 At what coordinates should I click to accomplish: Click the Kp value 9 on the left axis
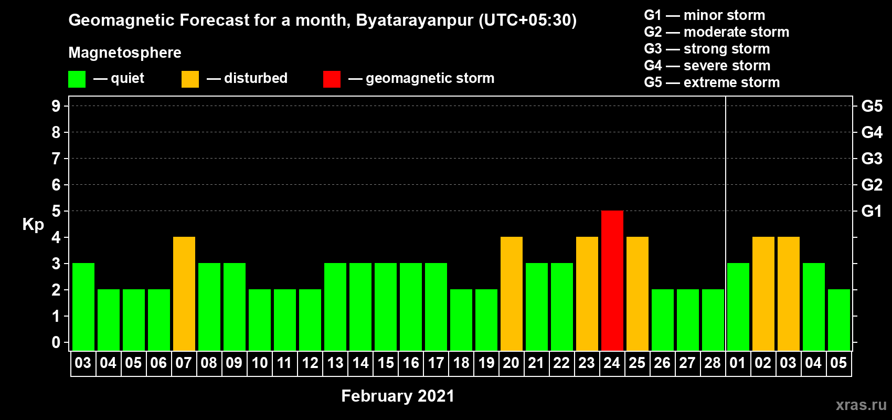click(x=56, y=106)
